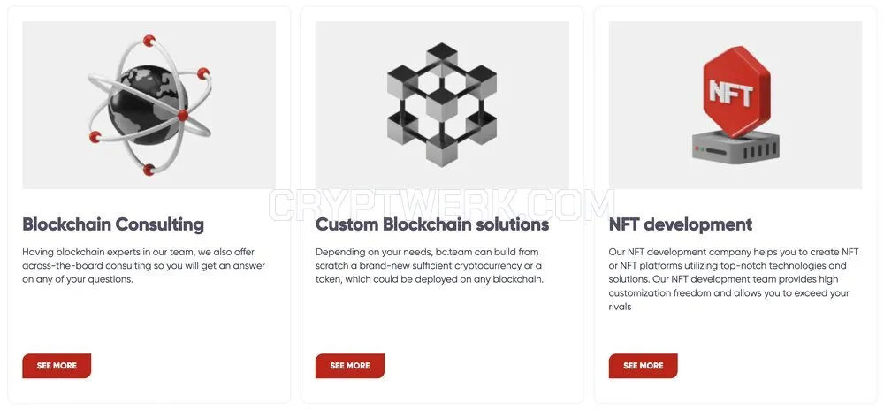
Task: Click the gray server base under NFT badge
Action: 735,148
